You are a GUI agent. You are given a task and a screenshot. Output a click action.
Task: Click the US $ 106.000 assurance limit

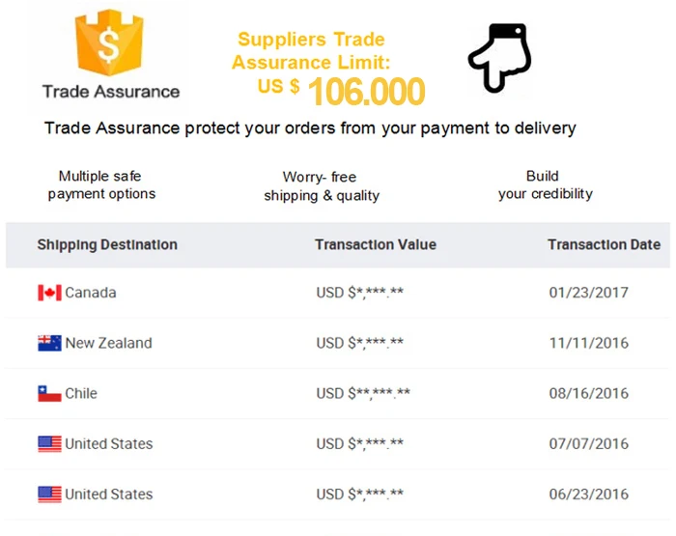343,90
